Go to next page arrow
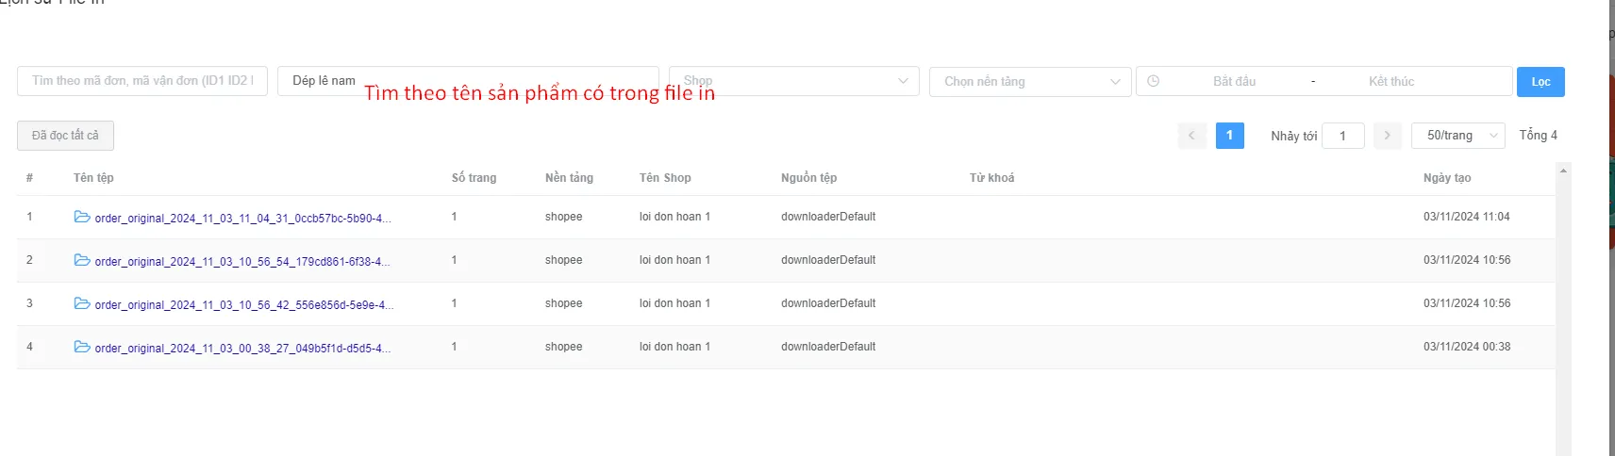The image size is (1615, 456). (1387, 136)
